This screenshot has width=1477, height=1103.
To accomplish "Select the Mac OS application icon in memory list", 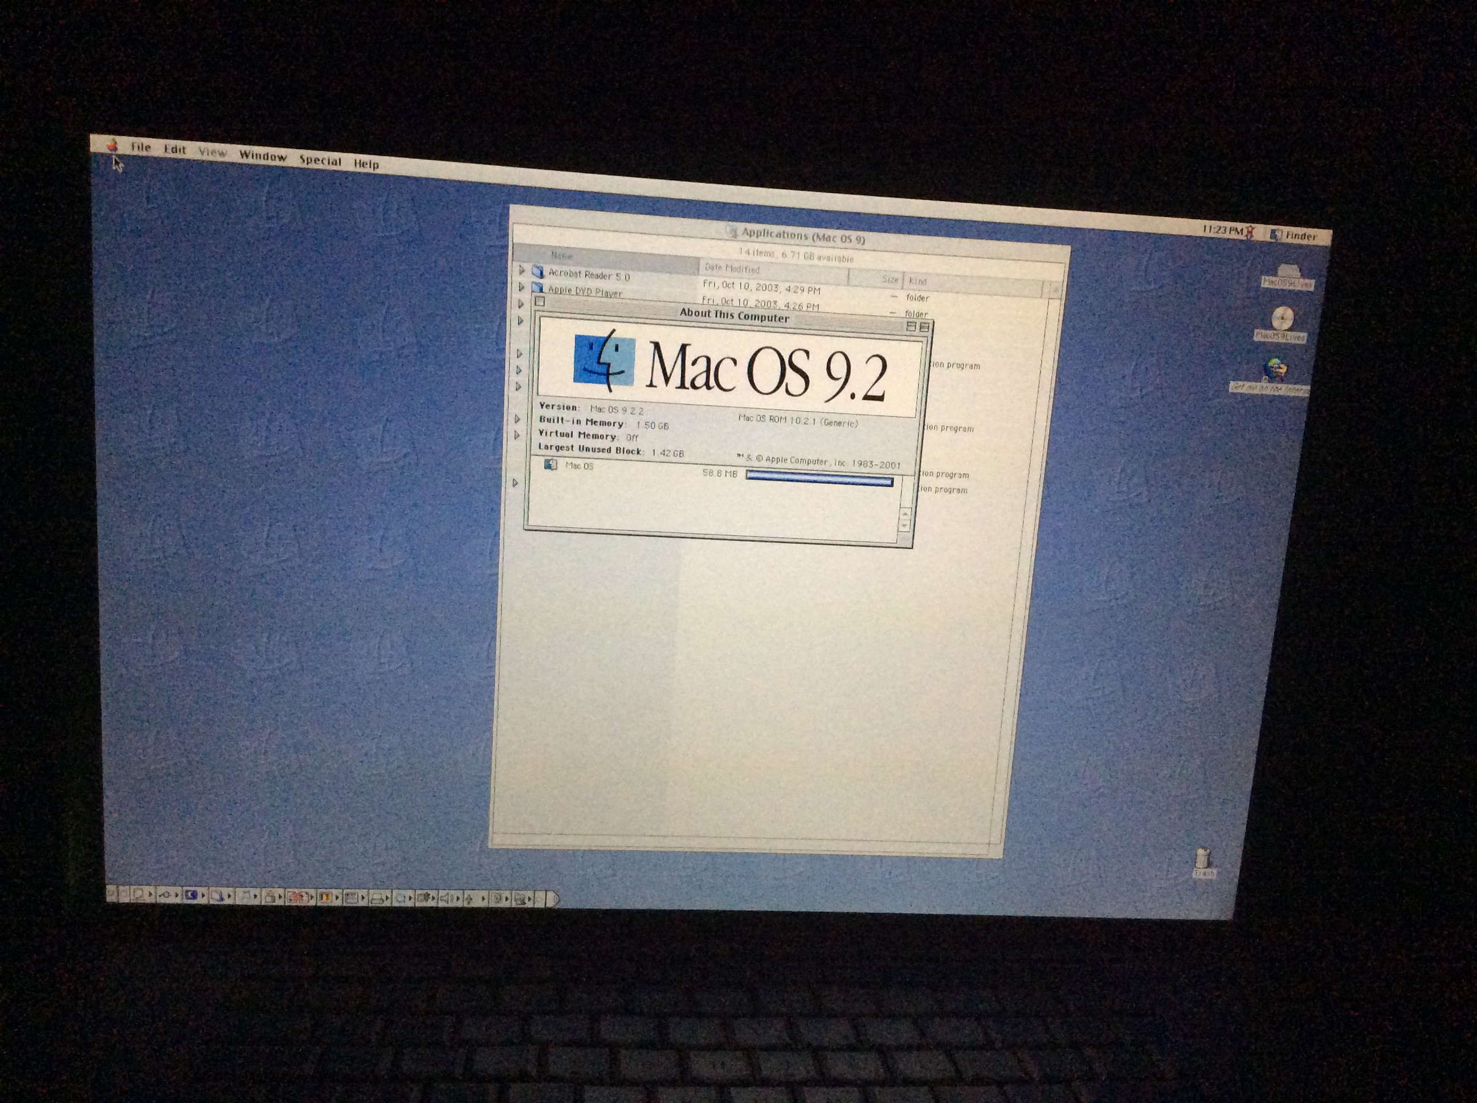I will (x=550, y=464).
